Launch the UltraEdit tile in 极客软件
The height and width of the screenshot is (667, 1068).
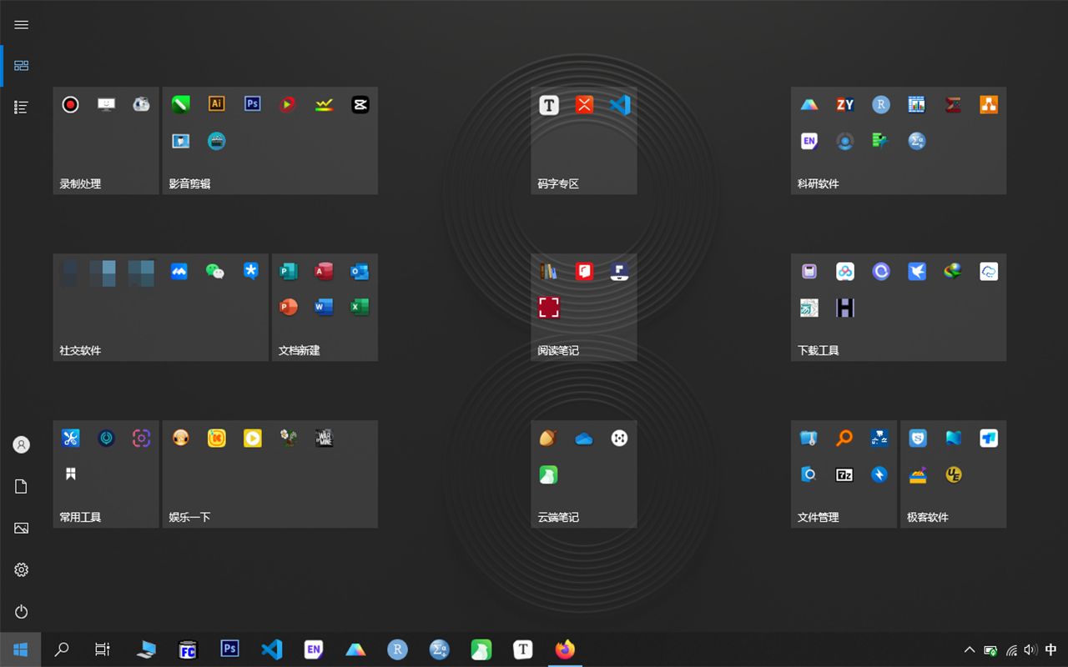click(x=954, y=474)
